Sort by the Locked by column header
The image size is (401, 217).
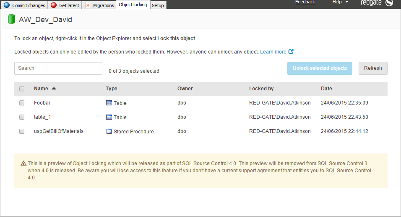point(261,89)
